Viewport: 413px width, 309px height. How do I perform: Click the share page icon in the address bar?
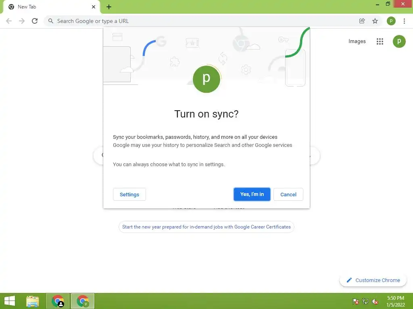pos(362,21)
